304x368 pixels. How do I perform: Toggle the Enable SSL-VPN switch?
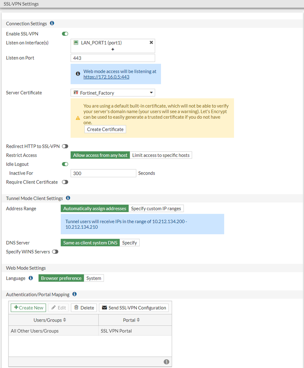65,34
